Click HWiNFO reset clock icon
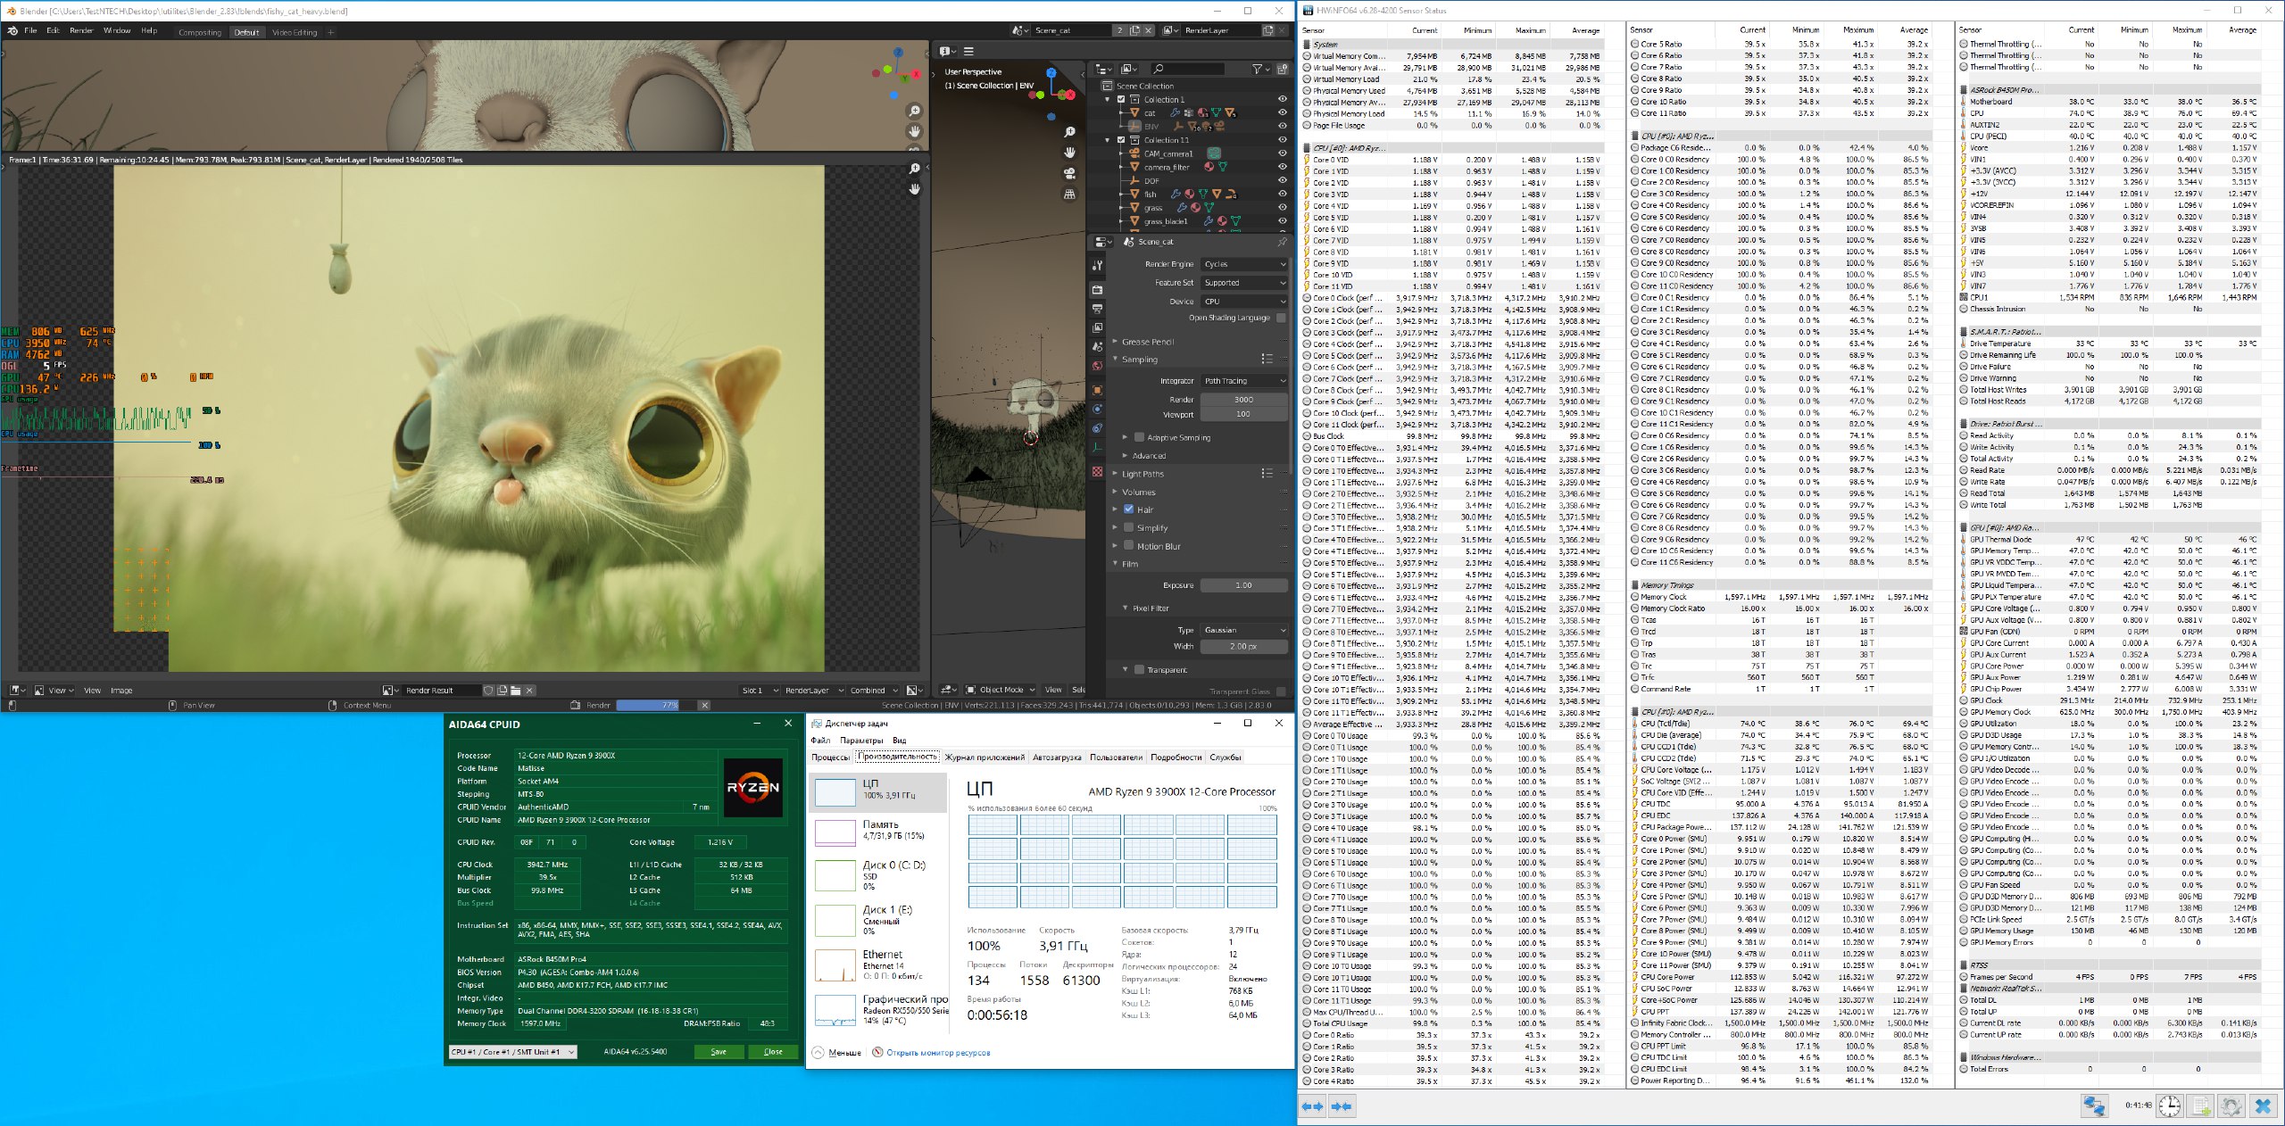The width and height of the screenshot is (2285, 1126). coord(2170,1106)
